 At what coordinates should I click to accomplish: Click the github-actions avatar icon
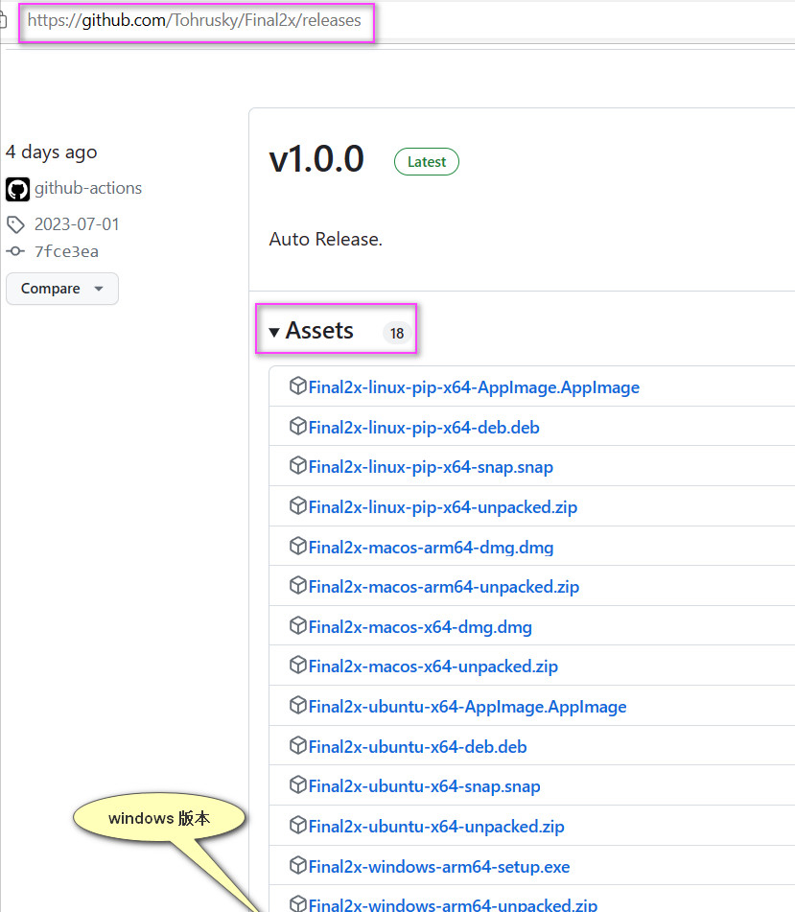click(17, 189)
